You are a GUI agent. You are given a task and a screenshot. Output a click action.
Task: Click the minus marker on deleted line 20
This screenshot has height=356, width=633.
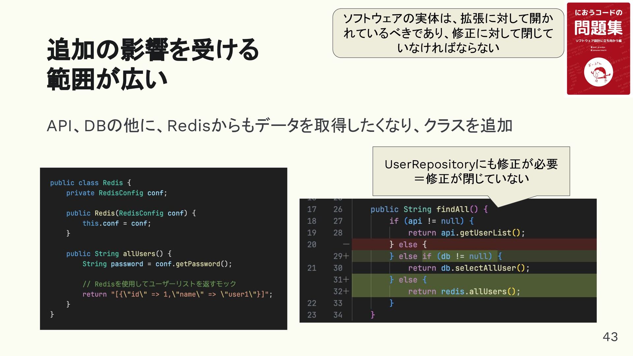coord(346,245)
